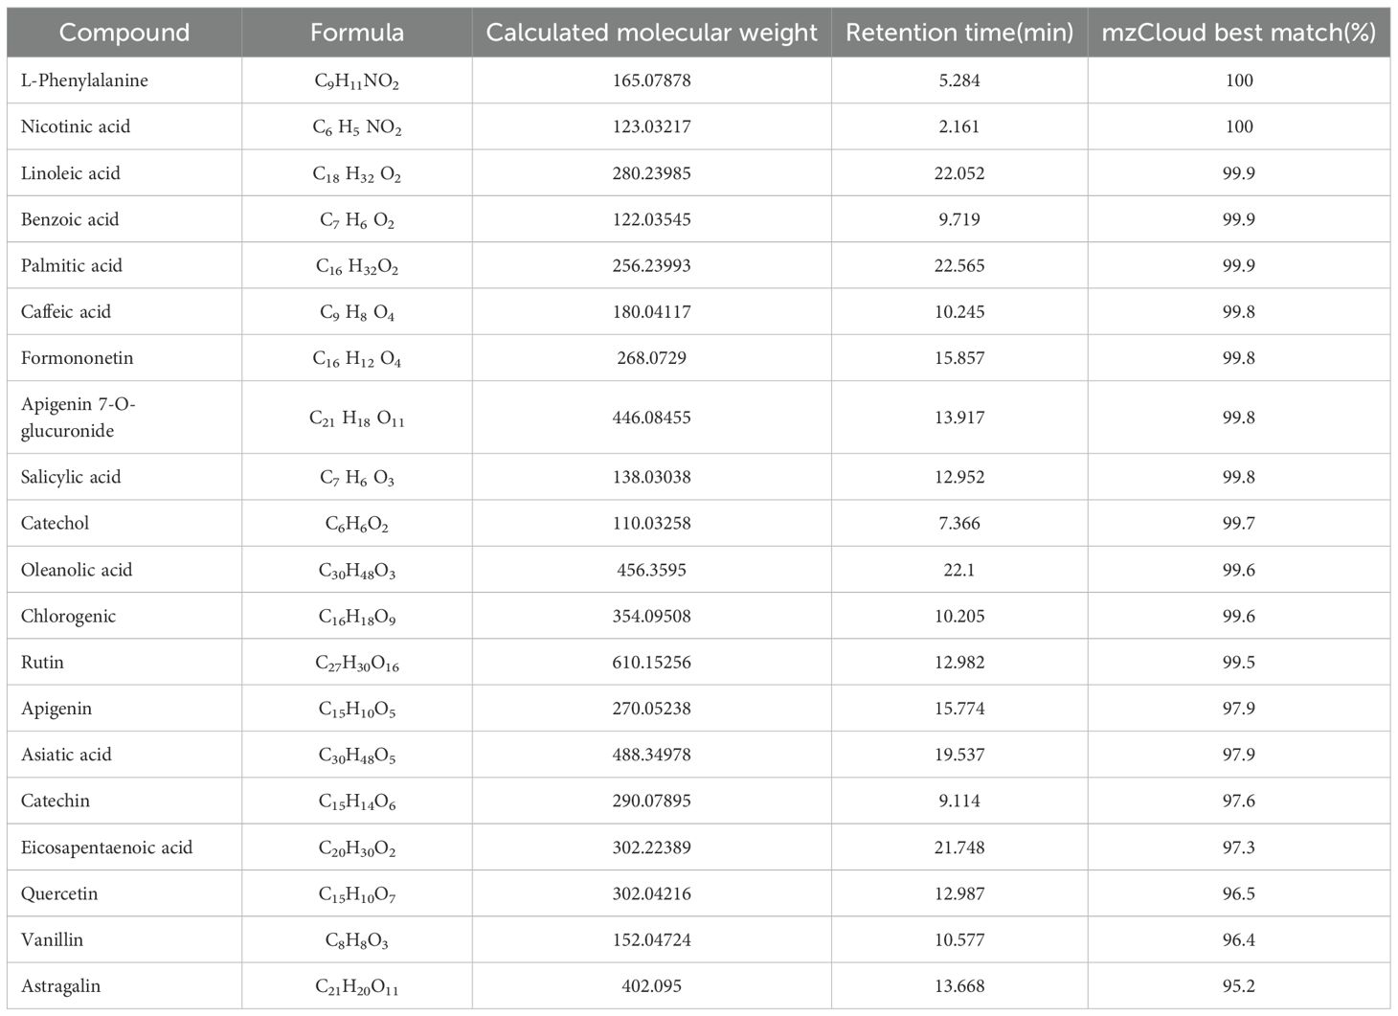1398x1016 pixels.
Task: Click the Linoleic acid formula C18H32O2
Action: point(356,173)
